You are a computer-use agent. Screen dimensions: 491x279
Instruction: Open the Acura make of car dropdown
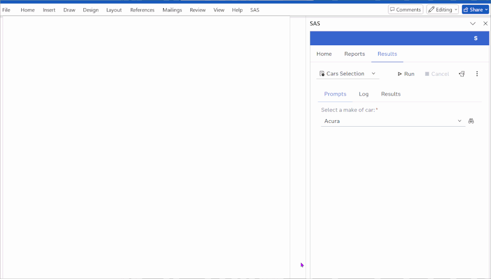(x=393, y=121)
